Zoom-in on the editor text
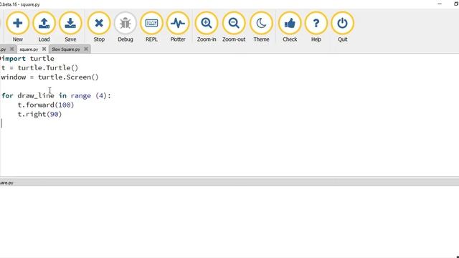Screen dimensions: 459x258 (207, 27)
